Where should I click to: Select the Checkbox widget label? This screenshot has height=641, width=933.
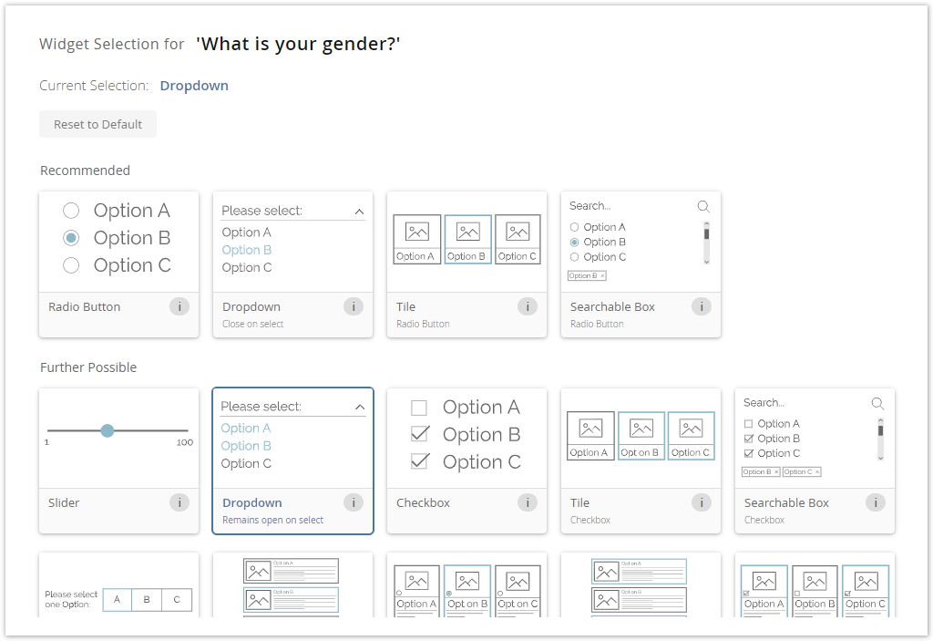click(x=423, y=502)
